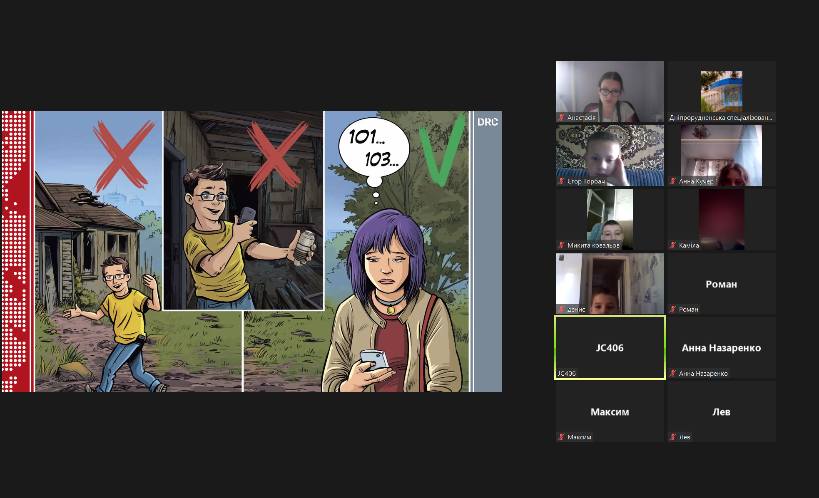Image resolution: width=819 pixels, height=498 pixels.
Task: Click muted mic icon by Роман label
Action: click(x=673, y=309)
